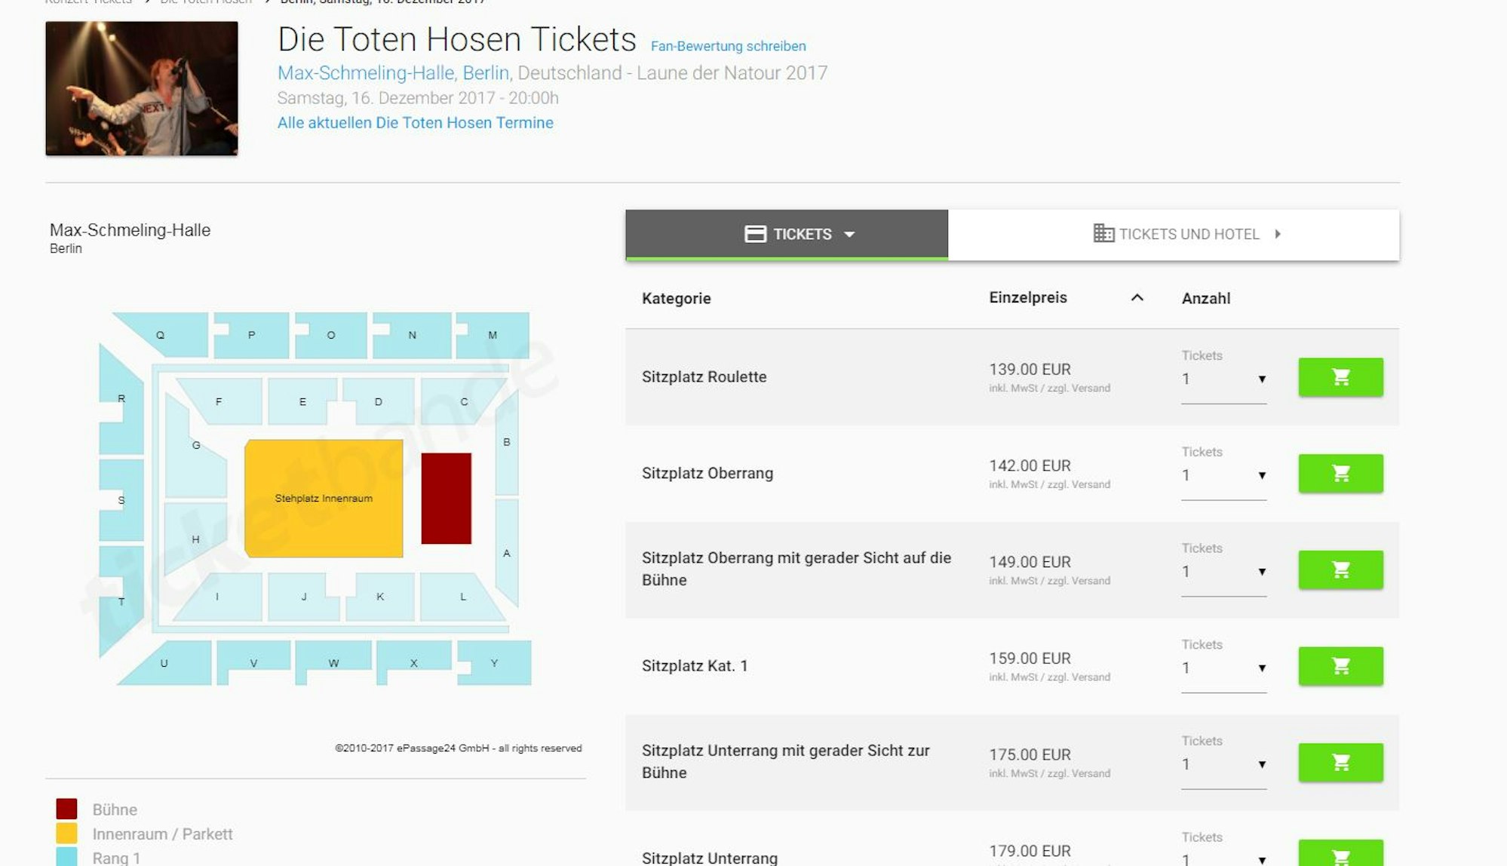Open the Max-Schmeling-Halle, Berlin venue link
The height and width of the screenshot is (866, 1507).
(392, 72)
